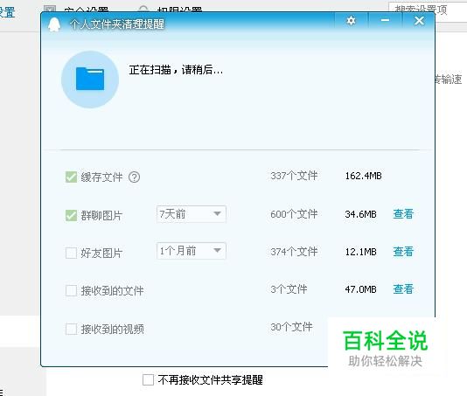Click the 3个文件 count text

coord(289,289)
